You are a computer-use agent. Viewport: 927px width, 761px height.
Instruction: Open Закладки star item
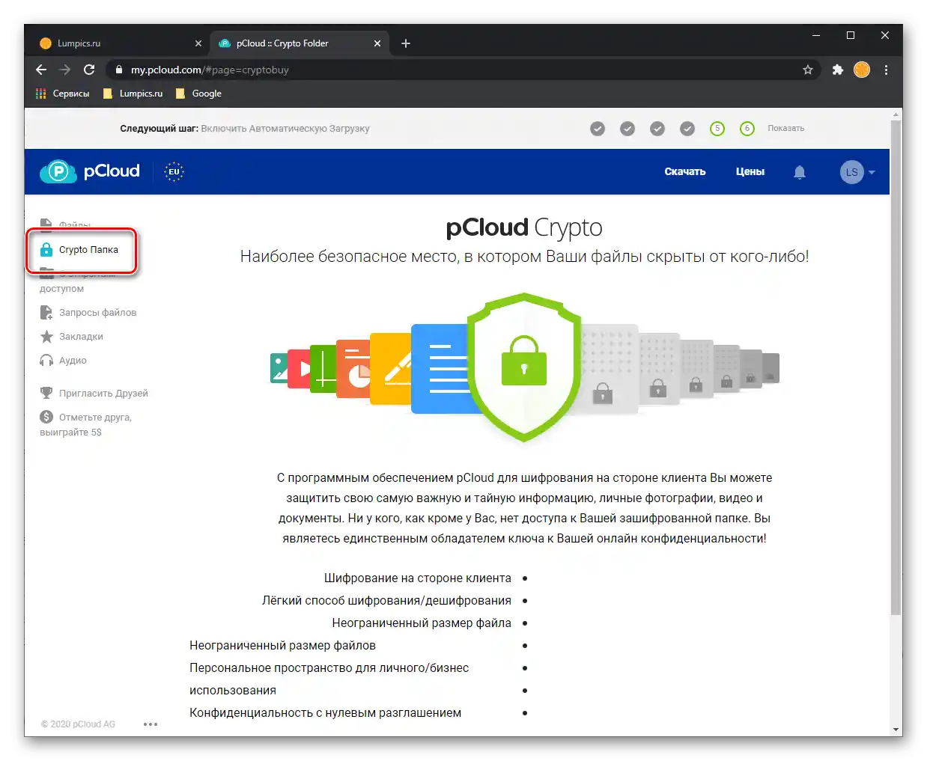[x=72, y=337]
